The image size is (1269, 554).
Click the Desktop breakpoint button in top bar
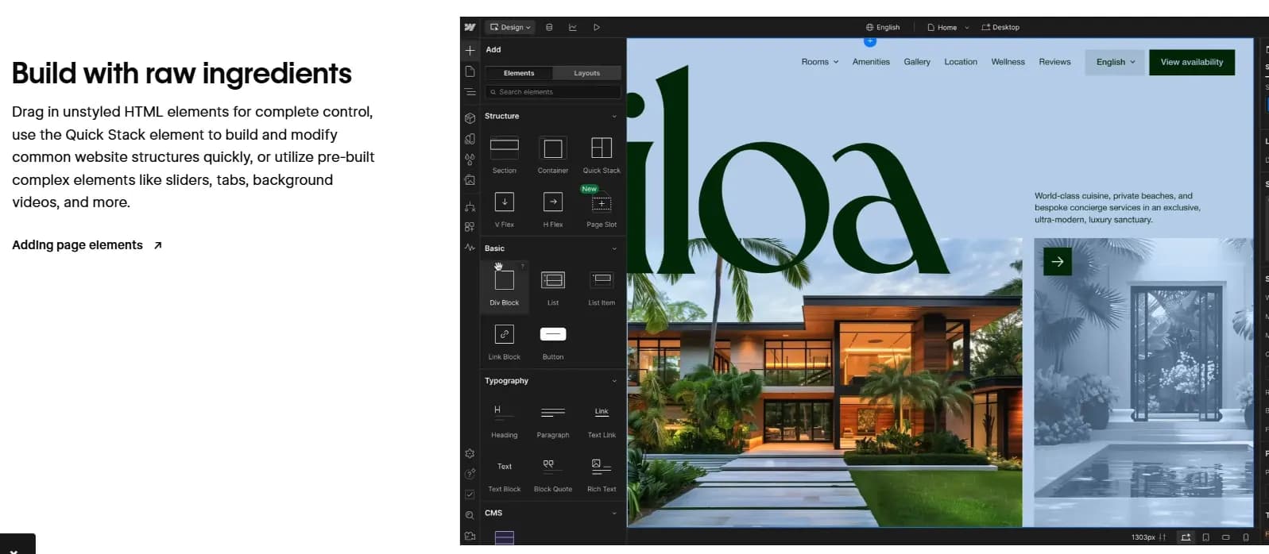point(1000,27)
